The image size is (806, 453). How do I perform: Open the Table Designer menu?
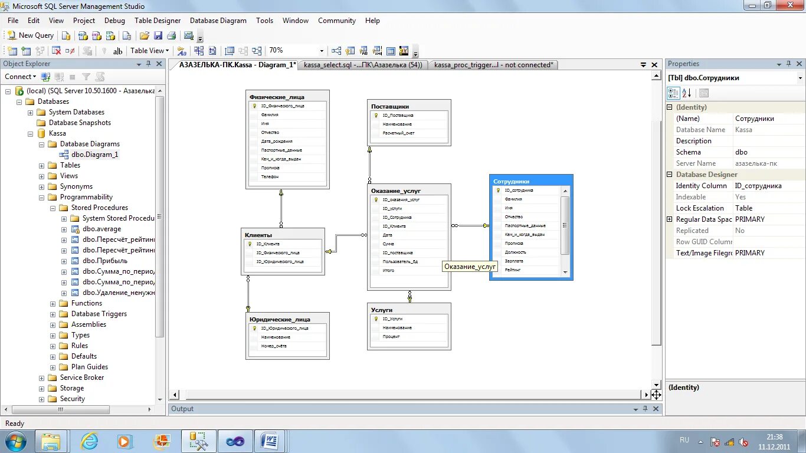pos(158,20)
